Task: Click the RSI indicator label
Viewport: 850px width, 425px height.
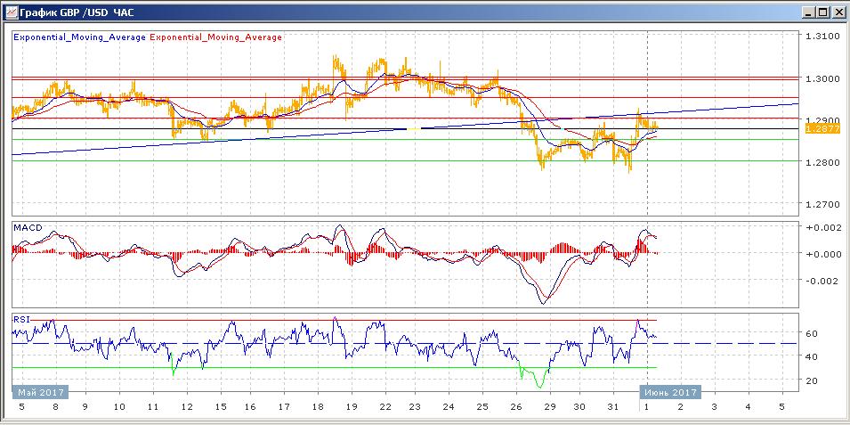Action: pos(20,320)
